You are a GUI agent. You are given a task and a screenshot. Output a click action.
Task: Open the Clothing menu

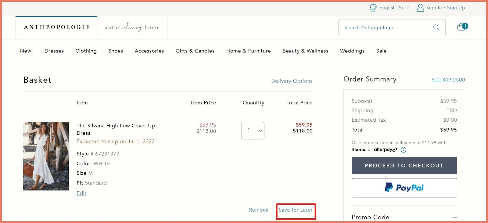(86, 51)
